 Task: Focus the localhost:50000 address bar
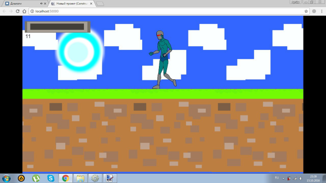point(169,11)
